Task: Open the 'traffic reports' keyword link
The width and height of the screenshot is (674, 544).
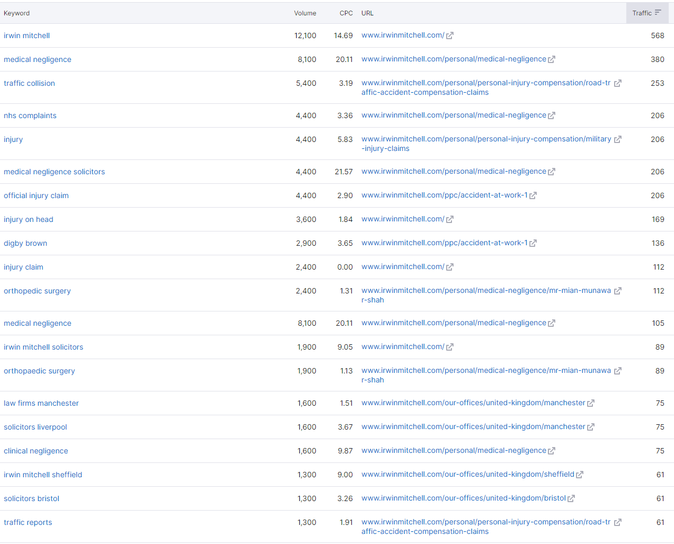Action: (28, 522)
